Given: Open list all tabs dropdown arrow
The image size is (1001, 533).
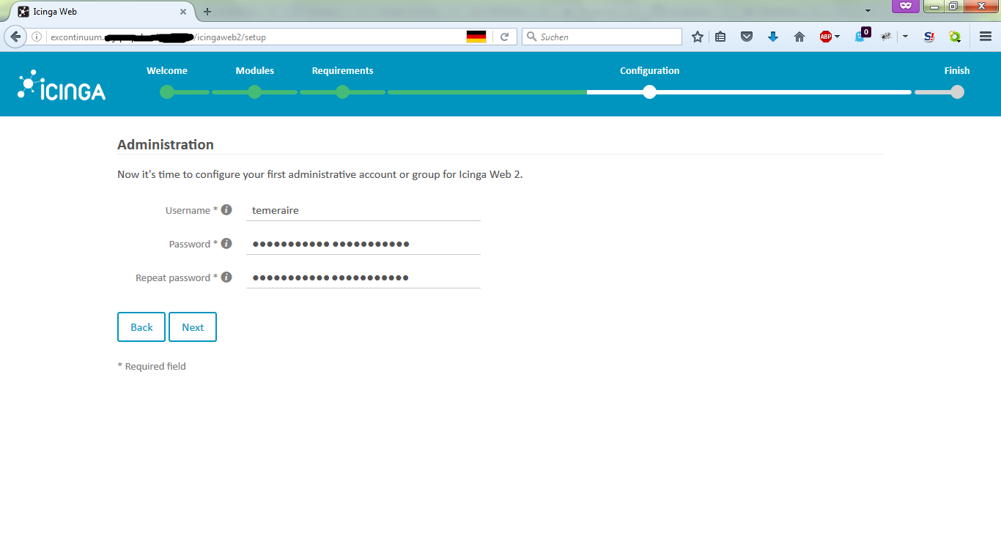Looking at the screenshot, I should tap(868, 11).
